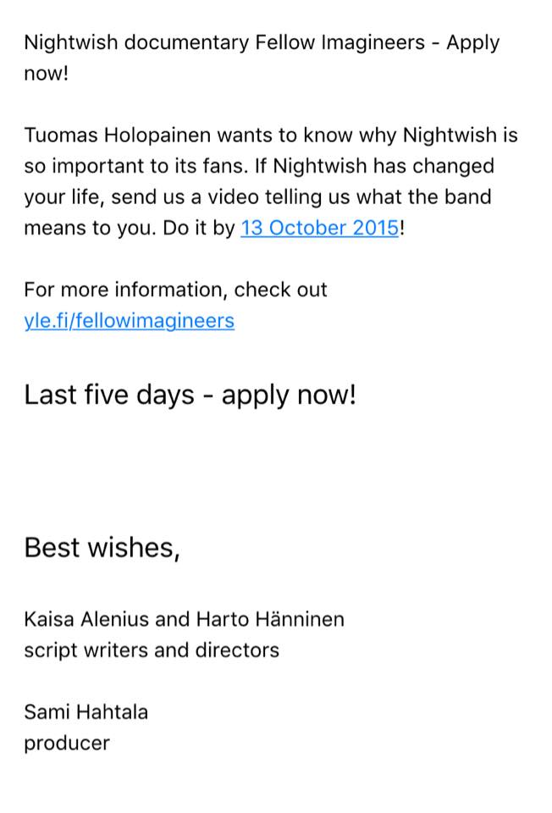Click the 'Nightwish documentary Fellow Imagineers' title line

click(224, 42)
